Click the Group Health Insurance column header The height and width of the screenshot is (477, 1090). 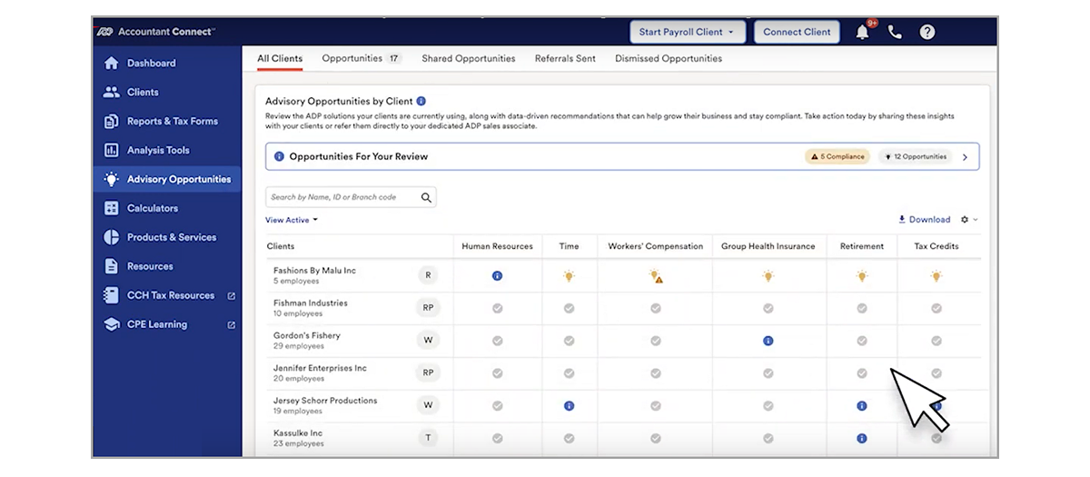pyautogui.click(x=768, y=246)
